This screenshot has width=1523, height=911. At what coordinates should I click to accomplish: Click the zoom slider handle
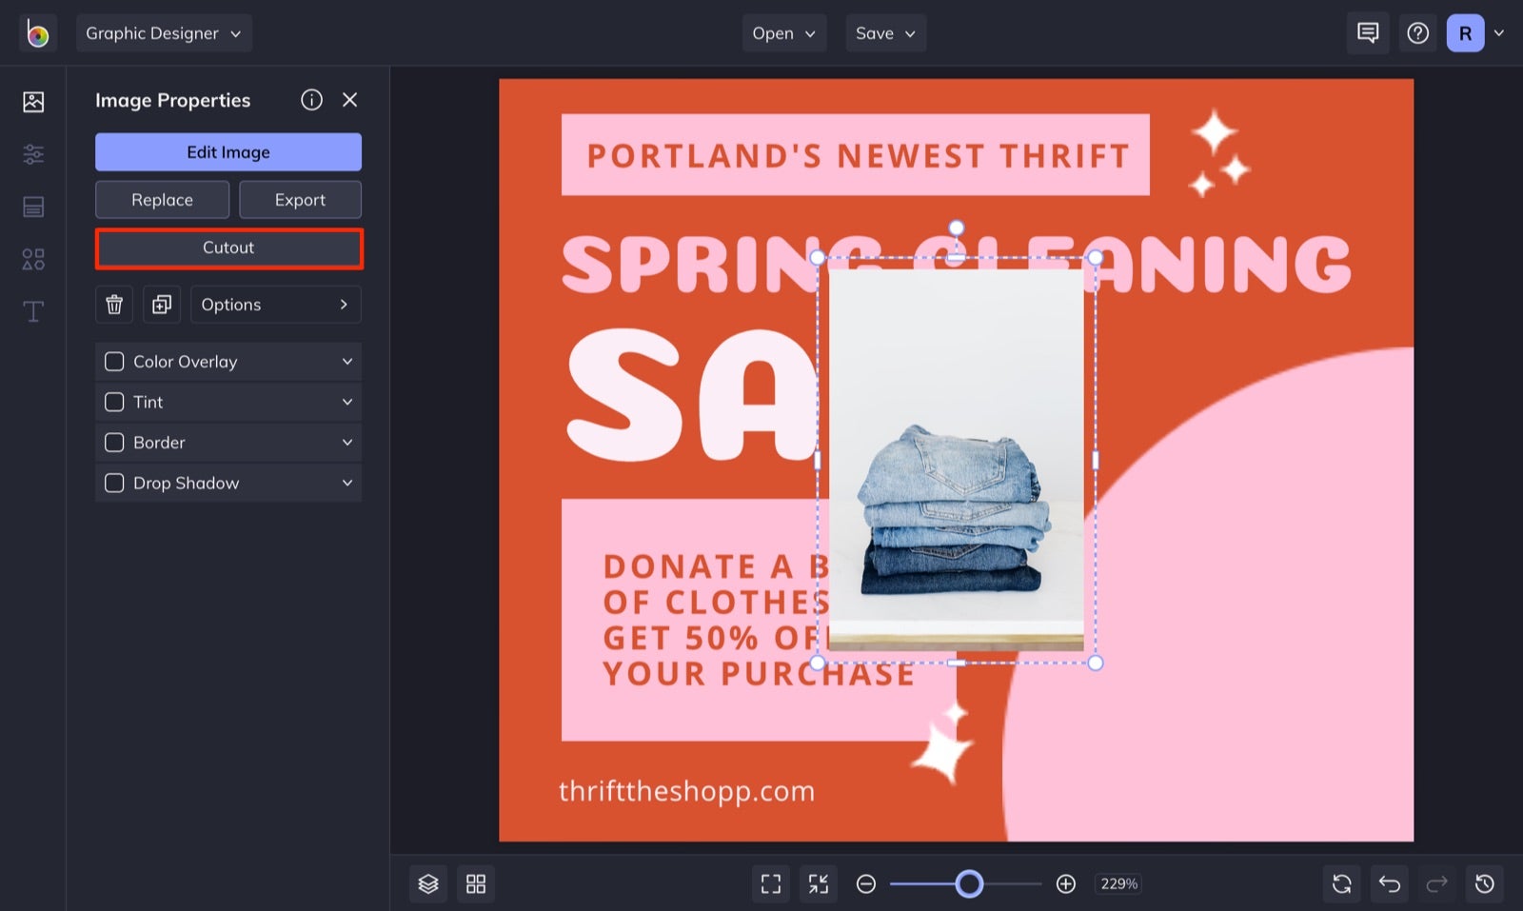(x=970, y=883)
